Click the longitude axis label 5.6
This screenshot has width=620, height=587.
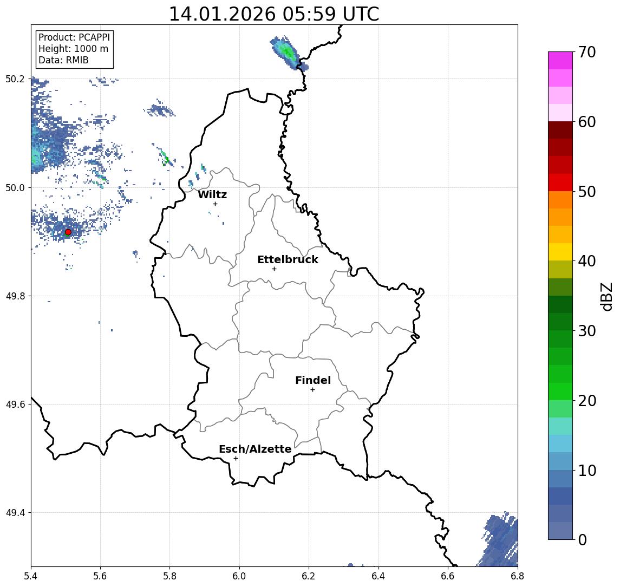[x=100, y=576]
